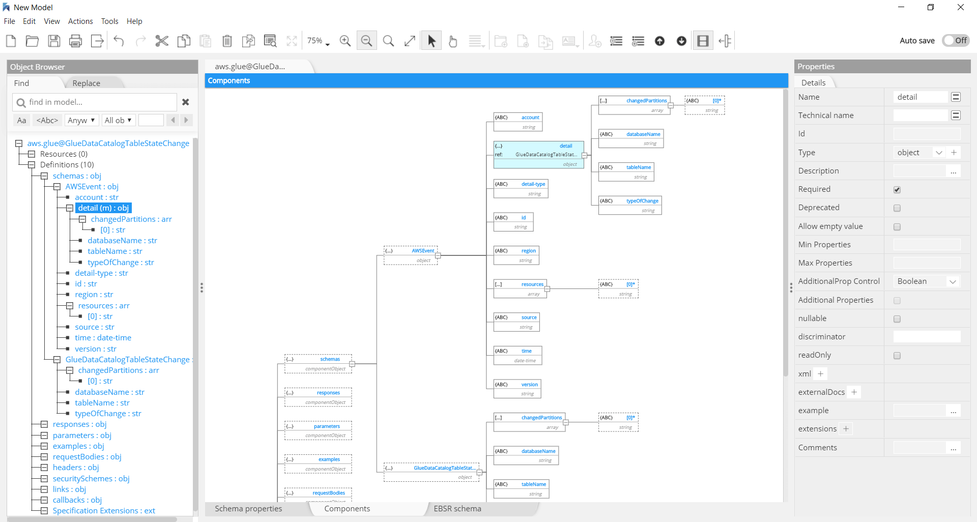Open the File menu

10,21
